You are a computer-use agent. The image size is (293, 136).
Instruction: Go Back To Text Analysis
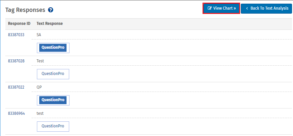(x=266, y=8)
